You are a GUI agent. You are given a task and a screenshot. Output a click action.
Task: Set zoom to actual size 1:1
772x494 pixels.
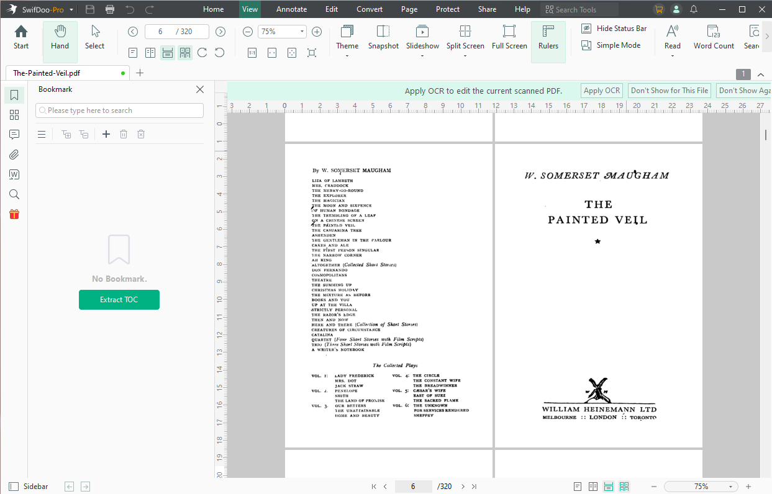click(252, 53)
